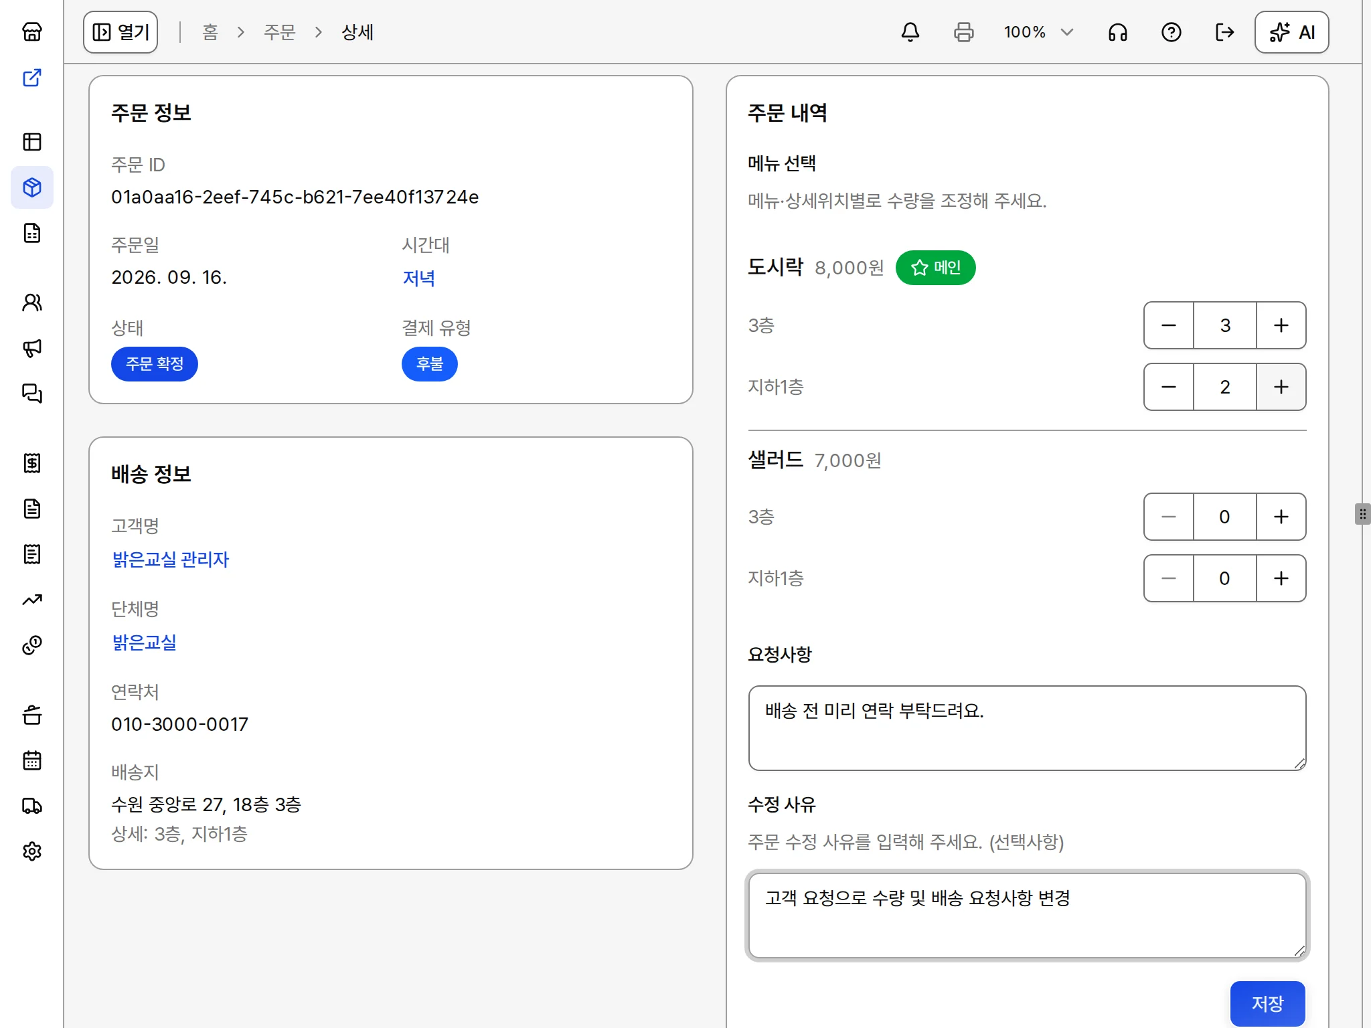1371x1028 pixels.
Task: Open headset support icon
Action: pyautogui.click(x=1117, y=32)
